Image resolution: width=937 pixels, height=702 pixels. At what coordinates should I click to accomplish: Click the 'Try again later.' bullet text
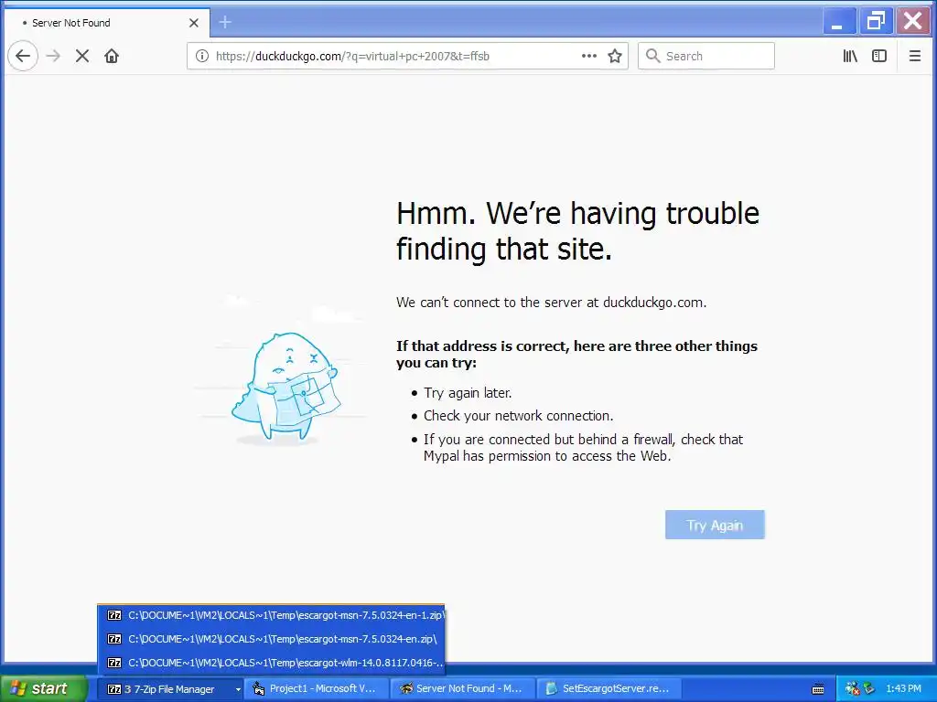(x=468, y=393)
